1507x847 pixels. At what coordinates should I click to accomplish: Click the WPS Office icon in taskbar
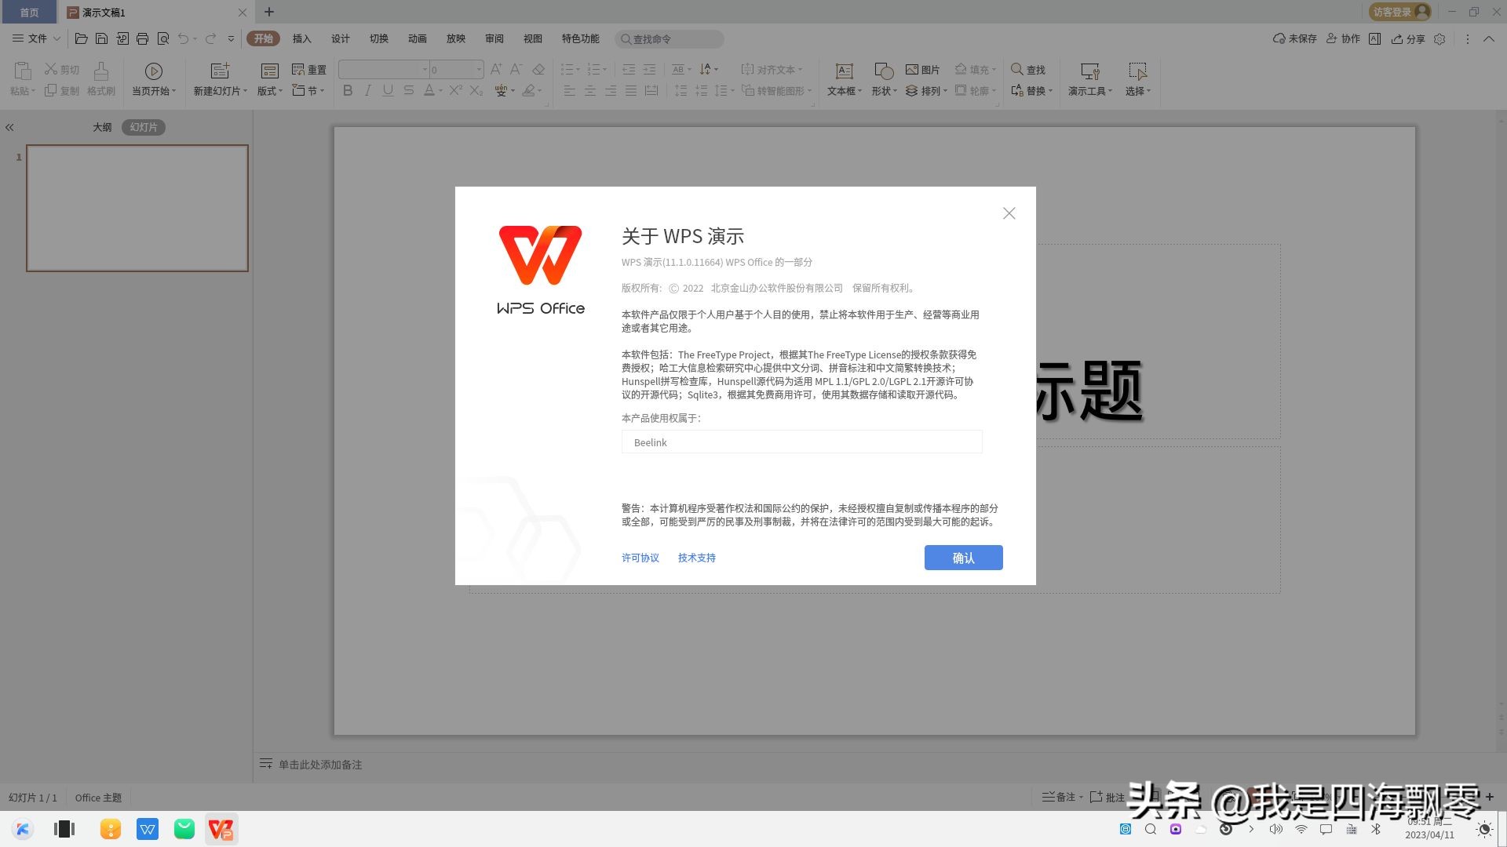coord(221,828)
